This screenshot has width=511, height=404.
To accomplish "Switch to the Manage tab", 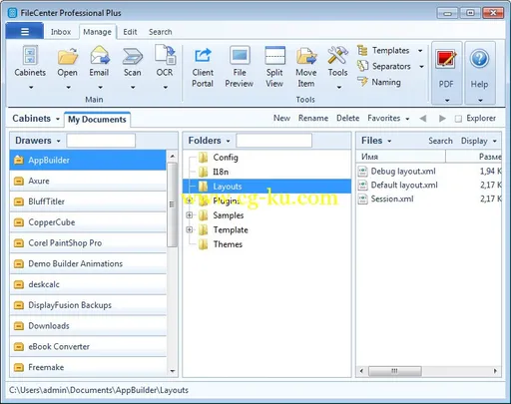I will [x=98, y=32].
